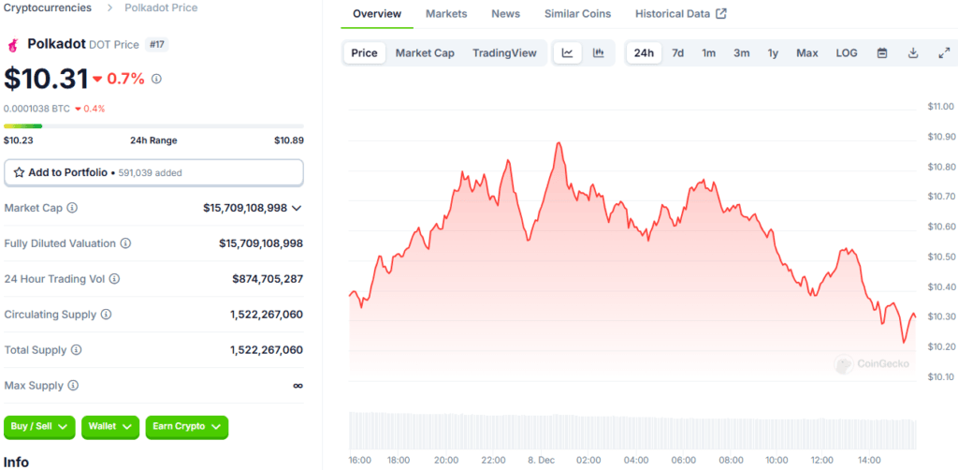
Task: Click the $874,705,287 trading volume value
Action: 268,279
